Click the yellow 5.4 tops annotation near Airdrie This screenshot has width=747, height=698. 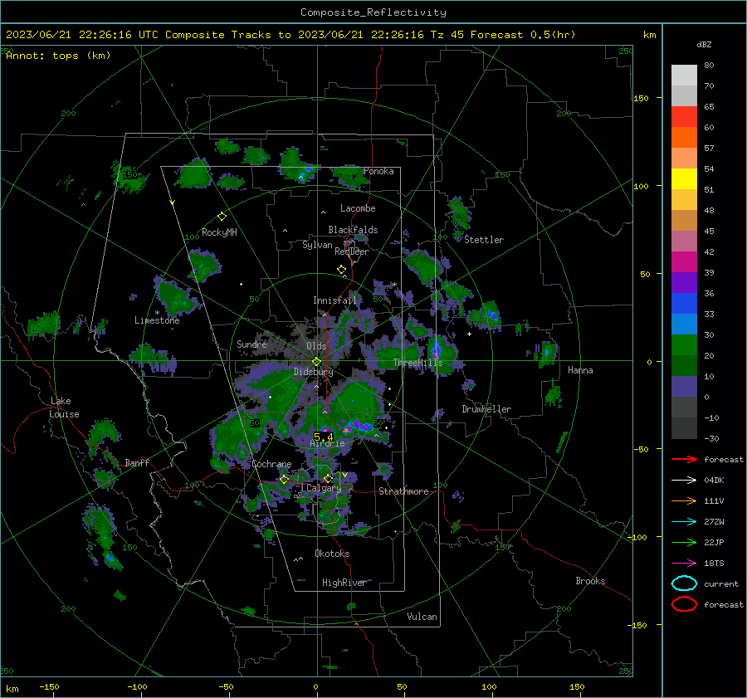tap(324, 437)
